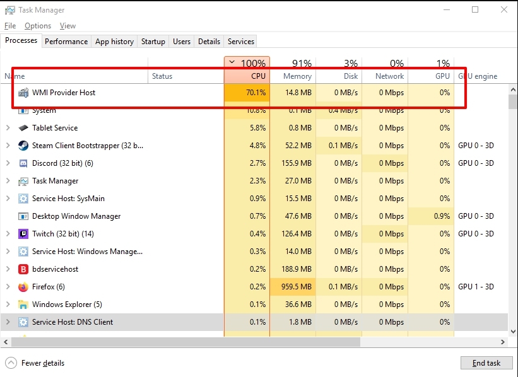The image size is (518, 377).
Task: Click the Tablet Service process icon
Action: tap(23, 128)
